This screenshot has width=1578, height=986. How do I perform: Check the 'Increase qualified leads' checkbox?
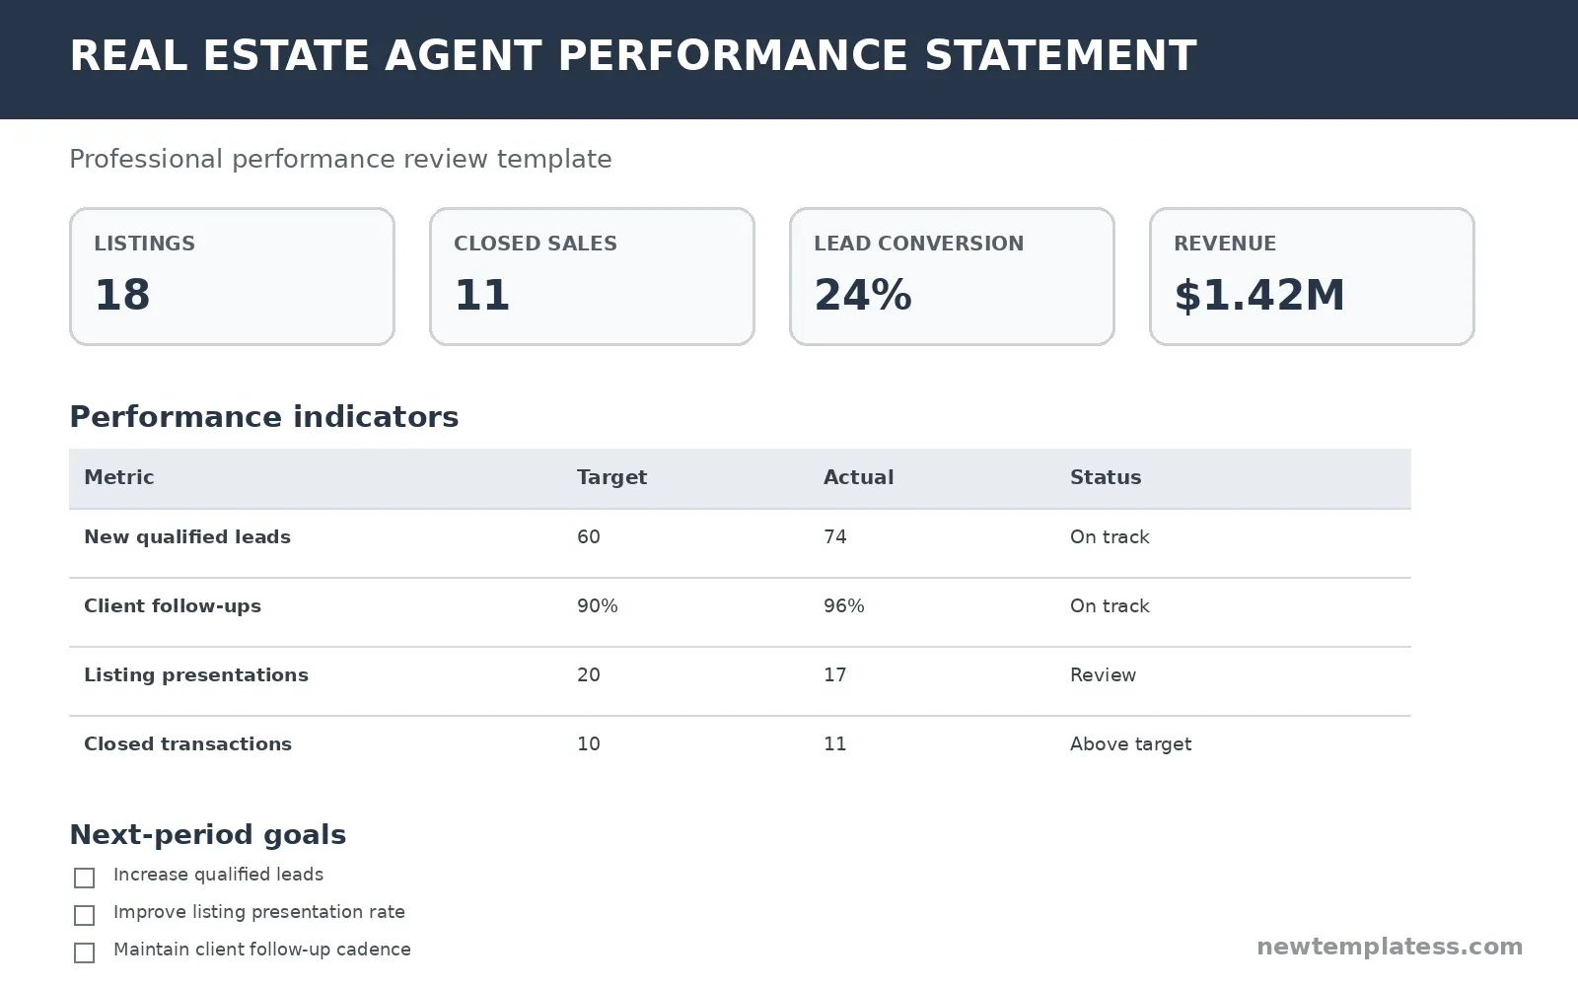click(85, 878)
